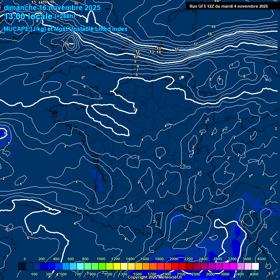Click the '2100' legend value
The width and height of the screenshot is (280, 280).
pyautogui.click(x=181, y=274)
